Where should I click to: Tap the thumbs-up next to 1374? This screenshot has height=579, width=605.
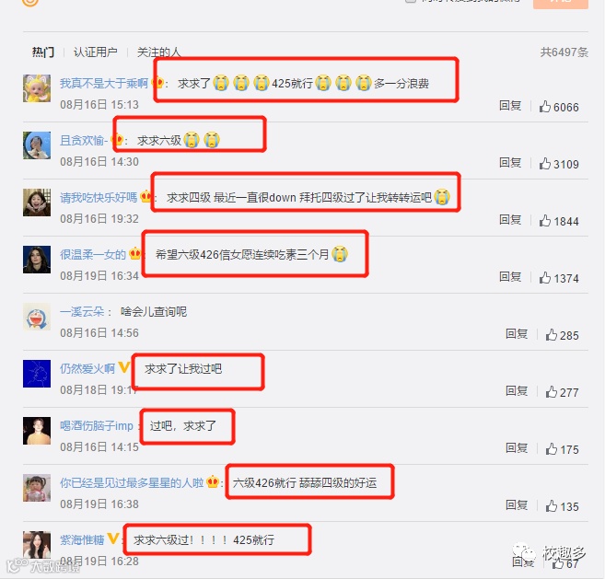coord(544,278)
